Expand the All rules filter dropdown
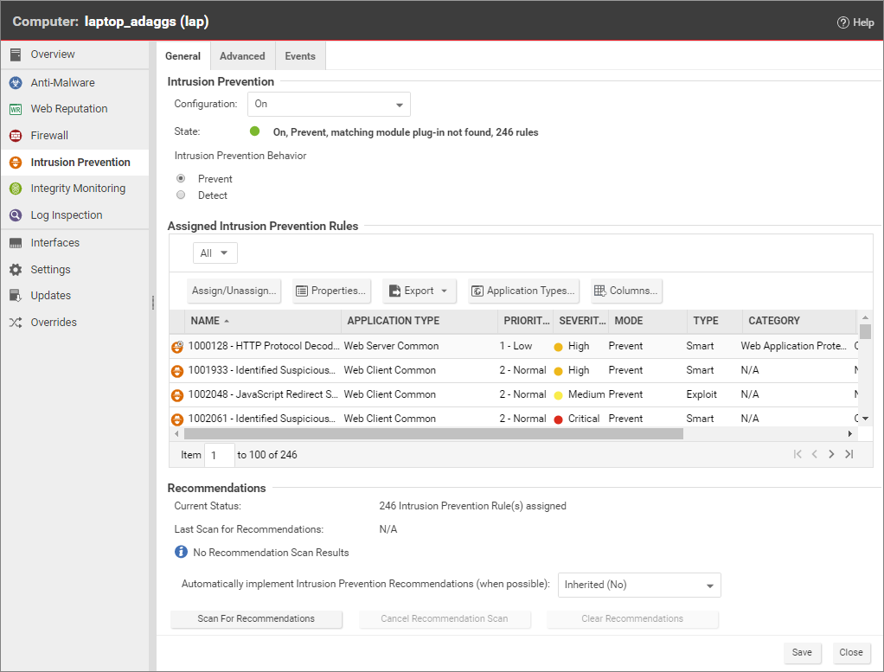The height and width of the screenshot is (672, 884). pyautogui.click(x=215, y=253)
